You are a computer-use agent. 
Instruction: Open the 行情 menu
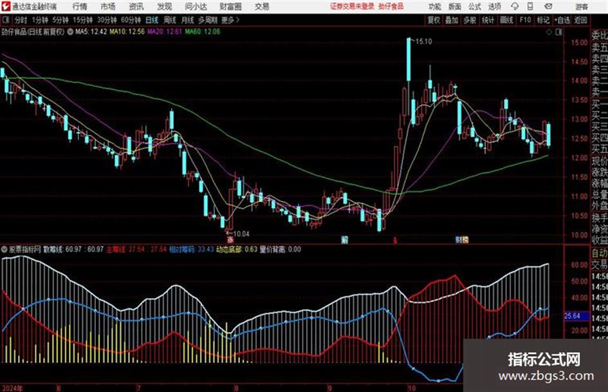pos(80,6)
